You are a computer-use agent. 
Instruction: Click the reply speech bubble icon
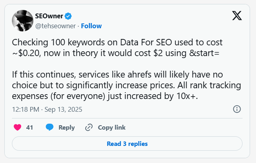pyautogui.click(x=50, y=128)
